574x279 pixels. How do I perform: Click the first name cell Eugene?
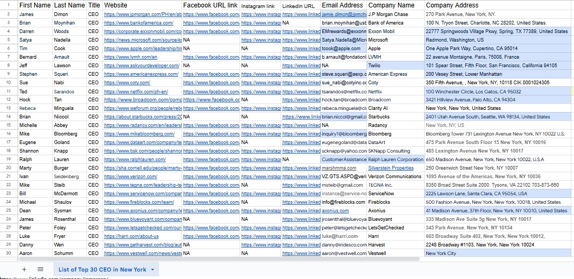35,142
